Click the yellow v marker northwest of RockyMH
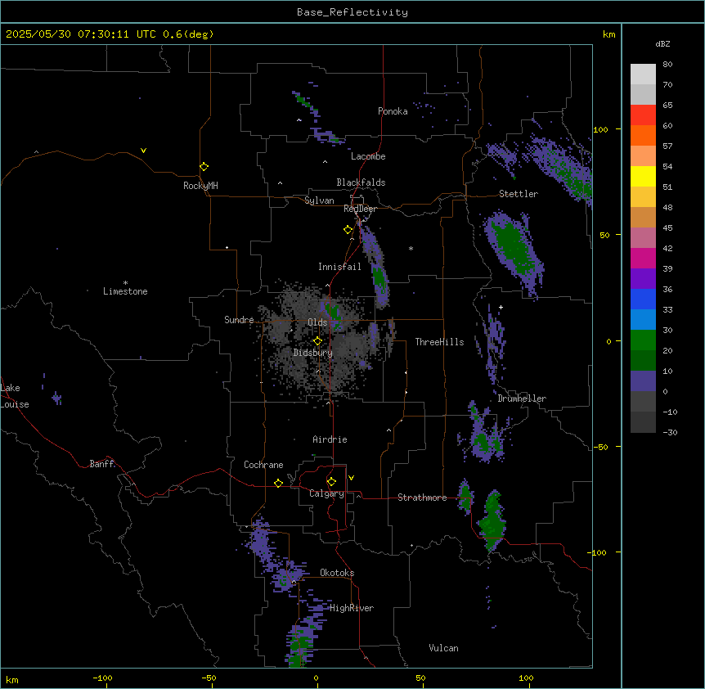 [143, 151]
